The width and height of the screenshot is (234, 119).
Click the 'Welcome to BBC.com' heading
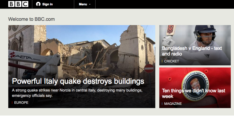(x=31, y=19)
